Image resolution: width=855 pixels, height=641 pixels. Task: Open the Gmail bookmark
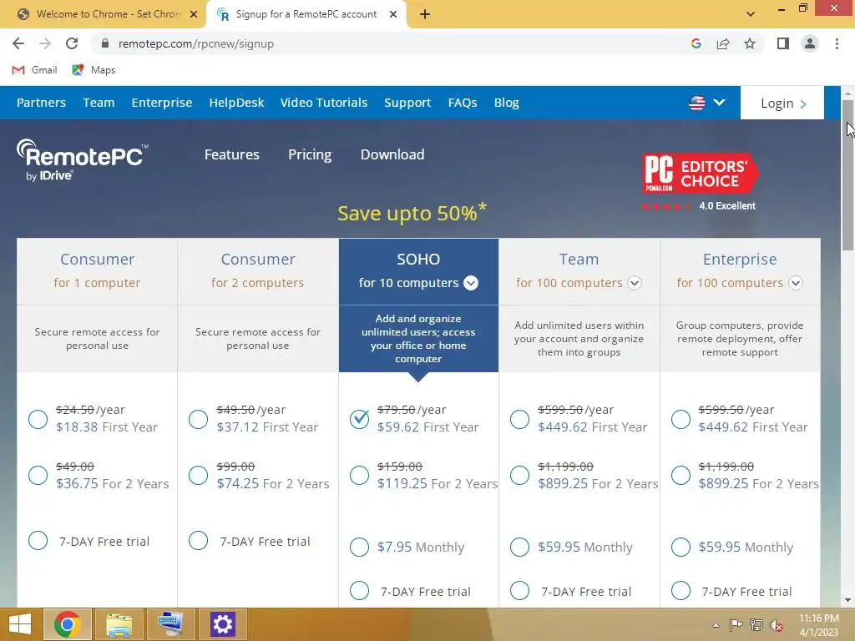tap(34, 70)
